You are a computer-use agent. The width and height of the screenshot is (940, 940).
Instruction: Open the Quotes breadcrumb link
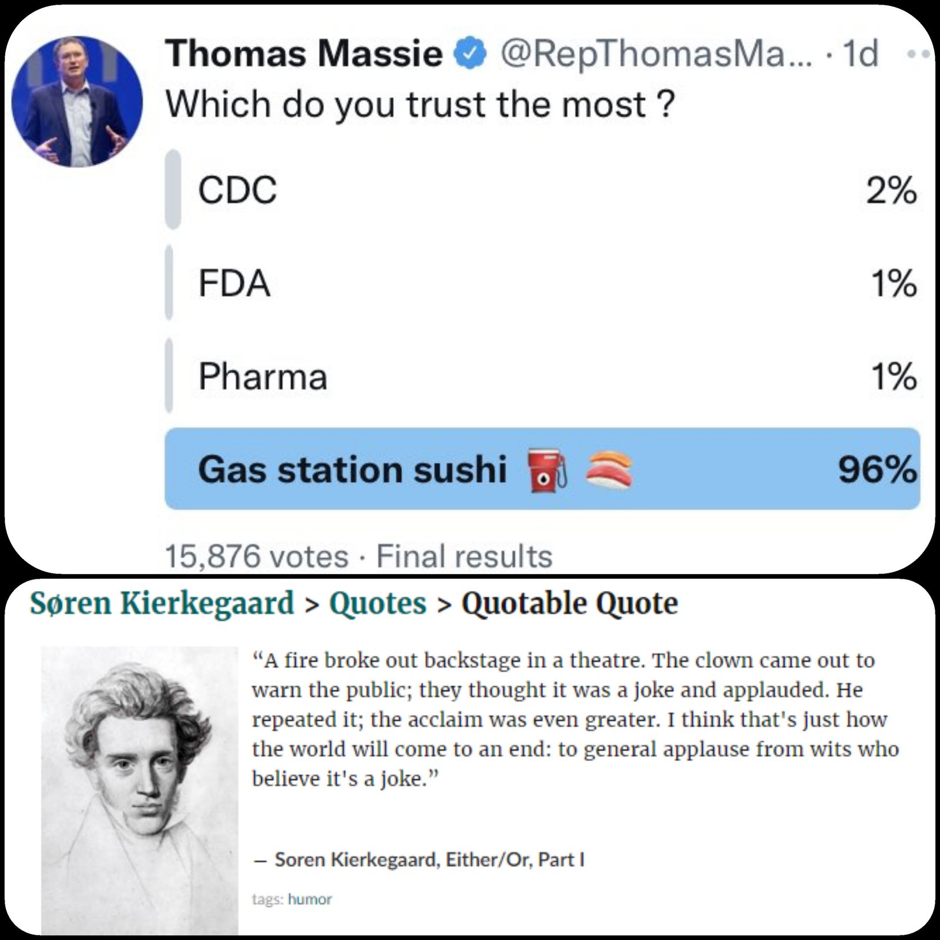coord(377,604)
